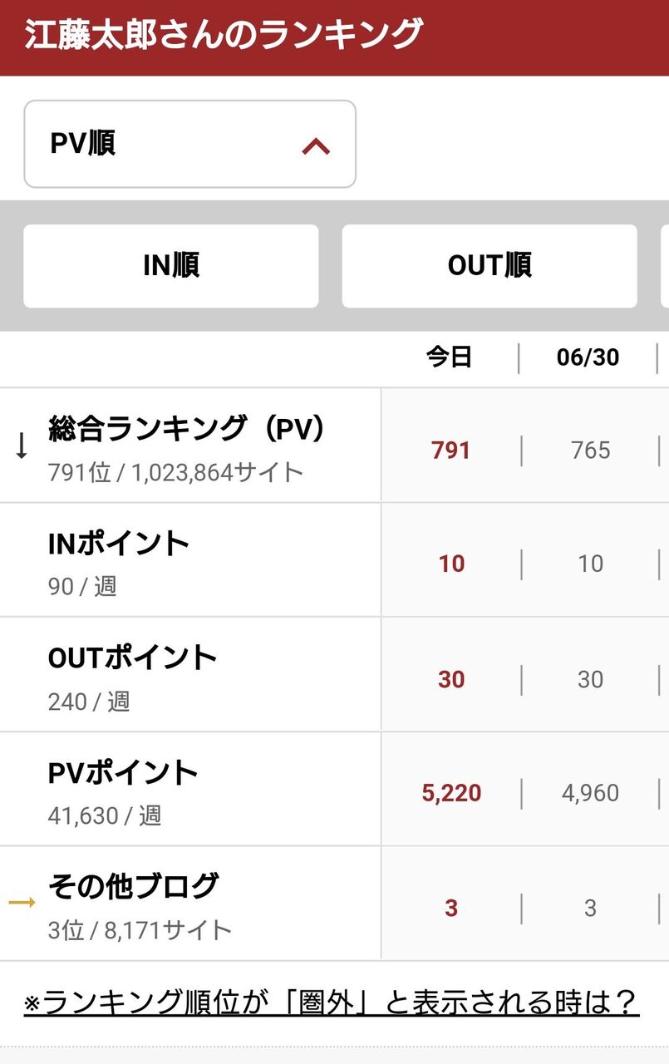Select the 今日 column header
Viewport: 669px width, 1064px height.
coord(450,357)
